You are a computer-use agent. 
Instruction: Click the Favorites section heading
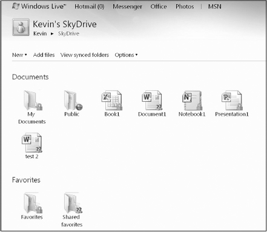tap(26, 180)
